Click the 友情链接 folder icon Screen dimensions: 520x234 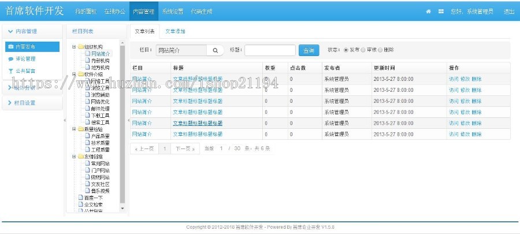tap(80, 157)
